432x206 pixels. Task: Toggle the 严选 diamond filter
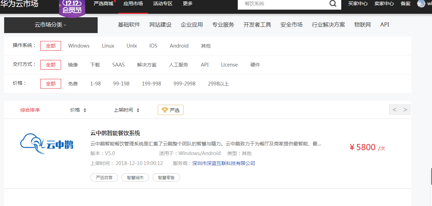(170, 110)
